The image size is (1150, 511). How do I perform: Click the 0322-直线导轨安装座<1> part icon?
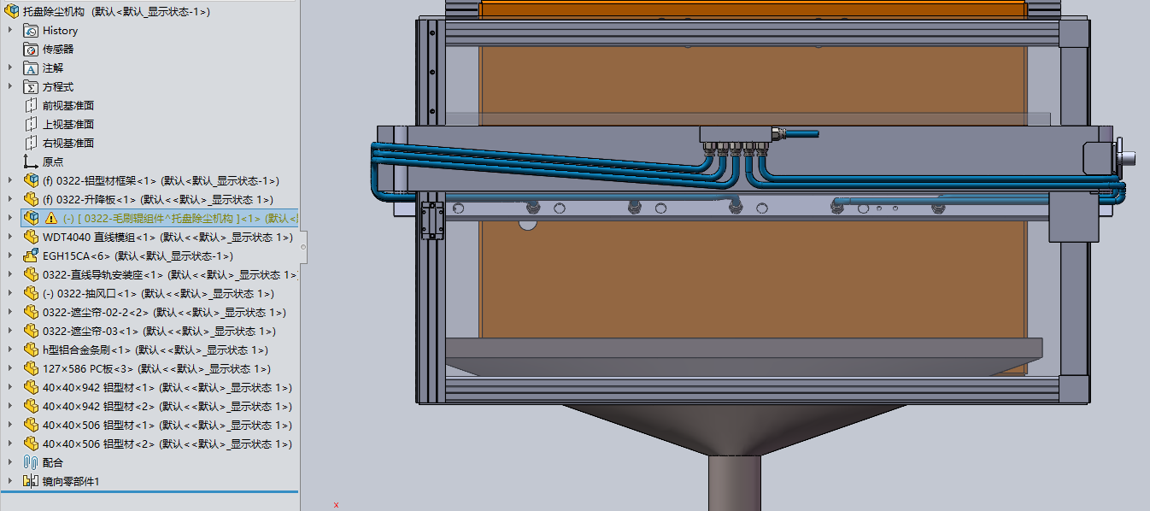coord(31,275)
